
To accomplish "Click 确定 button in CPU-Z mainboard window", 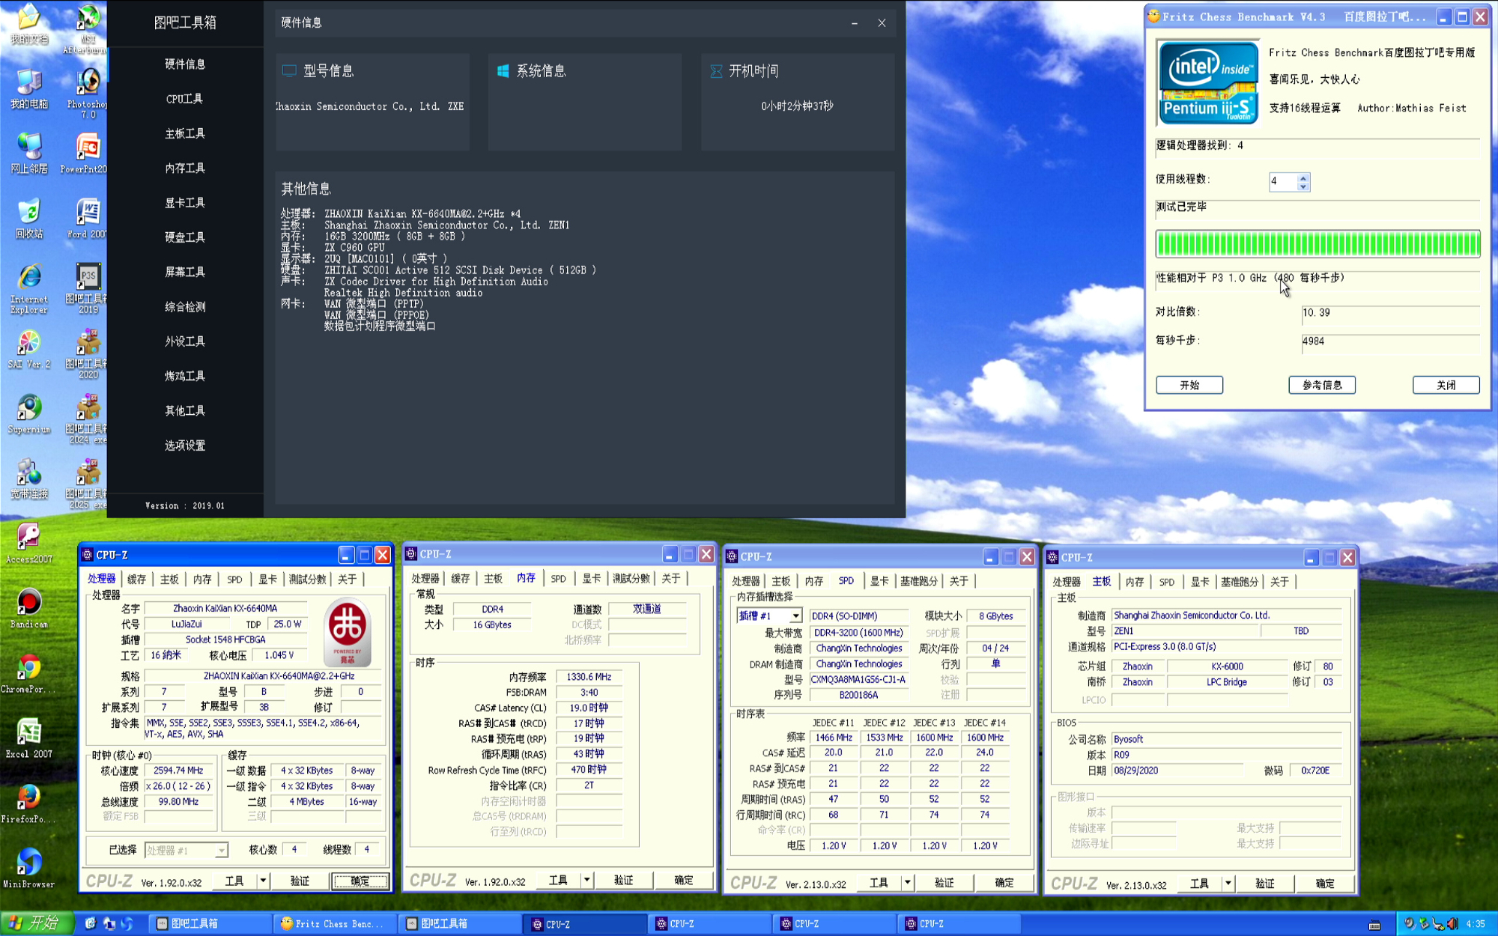I will tap(1325, 883).
